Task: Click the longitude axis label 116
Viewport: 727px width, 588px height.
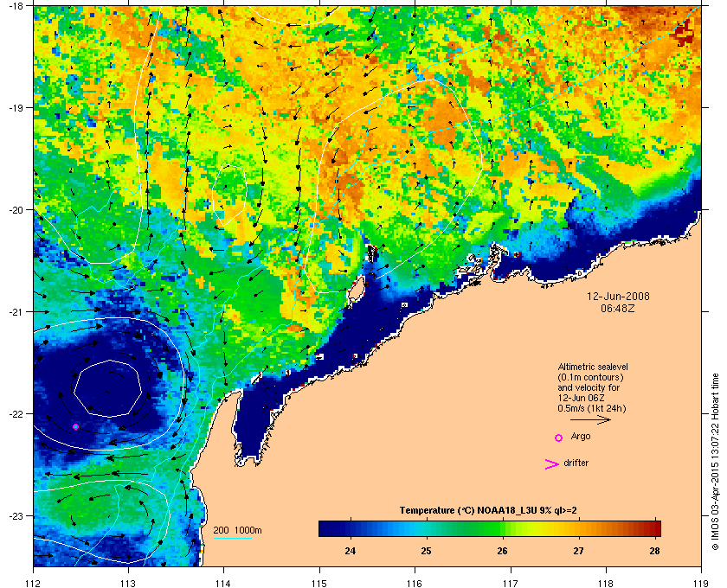Action: (415, 584)
